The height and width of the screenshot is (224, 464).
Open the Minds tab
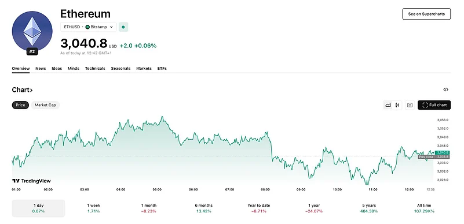(x=74, y=68)
